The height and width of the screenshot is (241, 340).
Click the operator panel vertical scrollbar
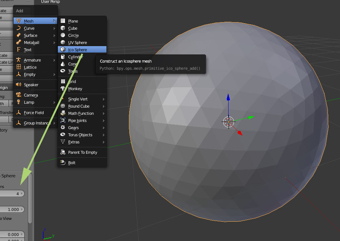tap(30, 199)
